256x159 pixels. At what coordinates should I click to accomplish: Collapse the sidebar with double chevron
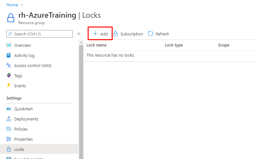[x=79, y=34]
